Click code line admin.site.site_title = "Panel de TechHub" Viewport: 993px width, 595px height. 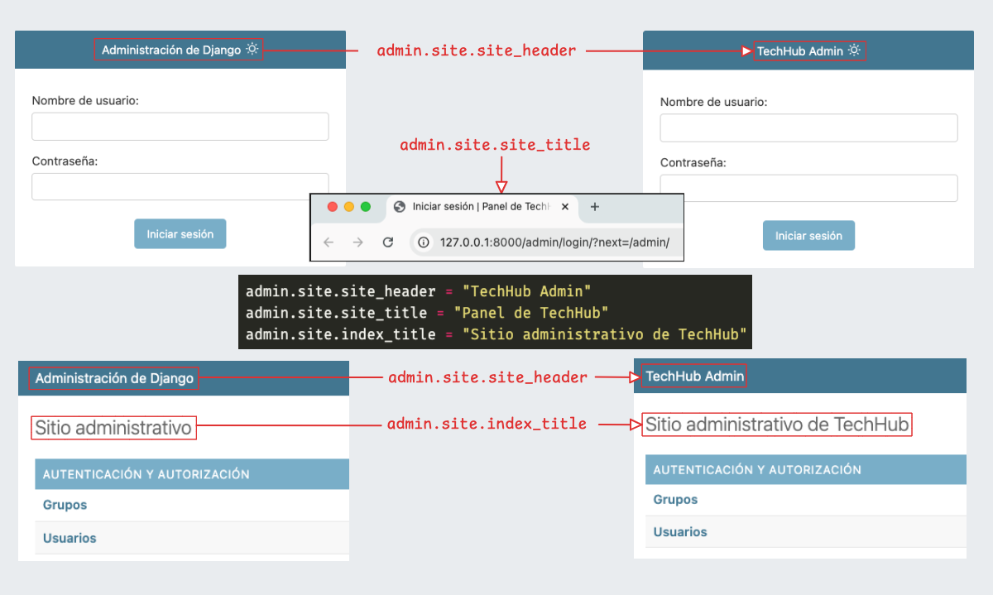427,313
